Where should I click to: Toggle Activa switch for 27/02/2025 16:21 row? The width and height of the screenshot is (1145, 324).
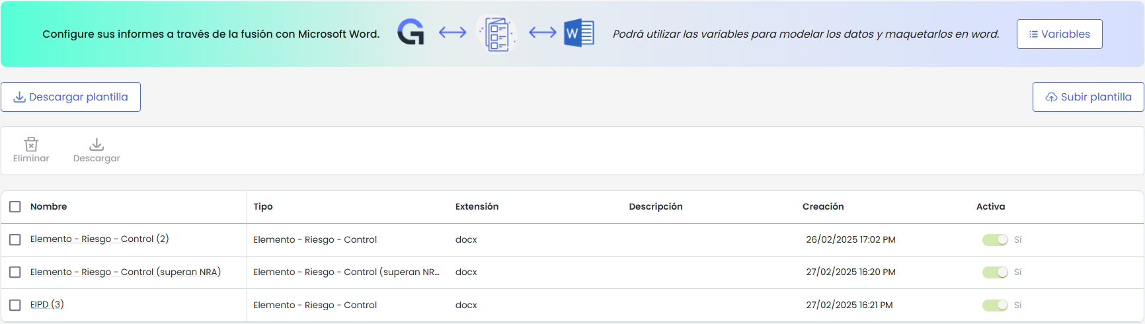pos(995,305)
